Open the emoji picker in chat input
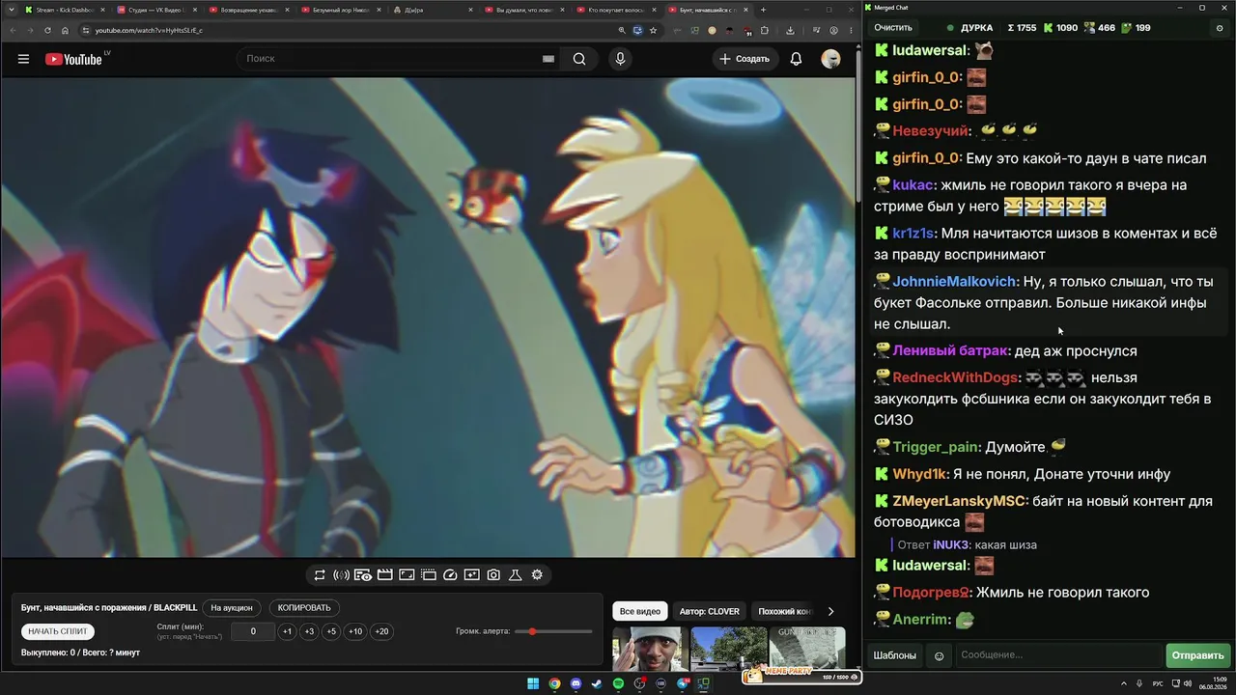Image resolution: width=1236 pixels, height=695 pixels. pyautogui.click(x=939, y=655)
